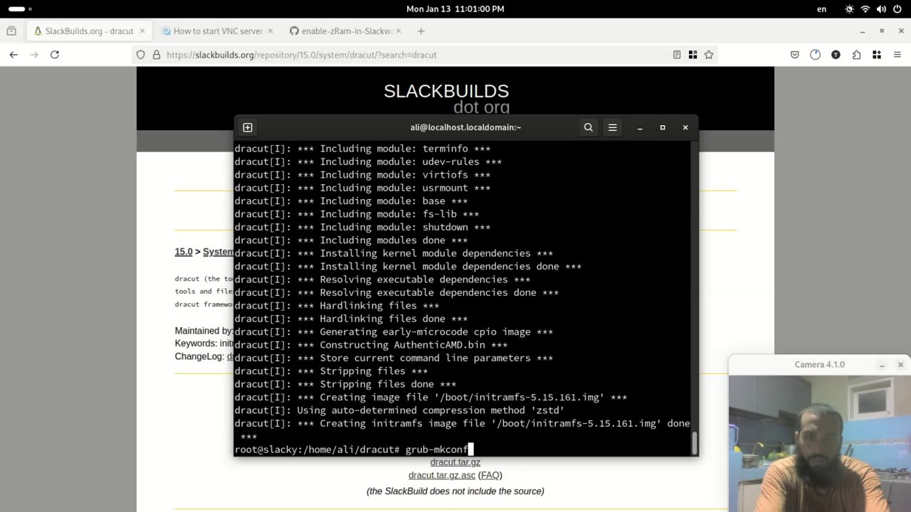Download the dracut.tar.gz.asc signature
This screenshot has height=512, width=911.
coord(442,475)
